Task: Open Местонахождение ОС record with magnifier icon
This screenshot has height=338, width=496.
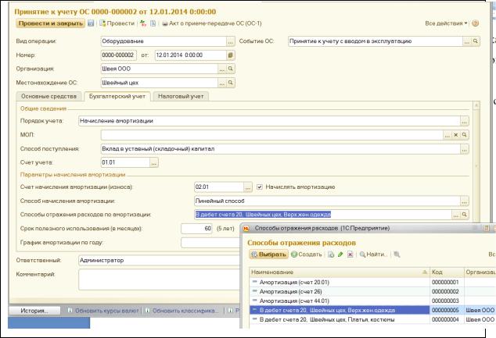Action: 231,83
